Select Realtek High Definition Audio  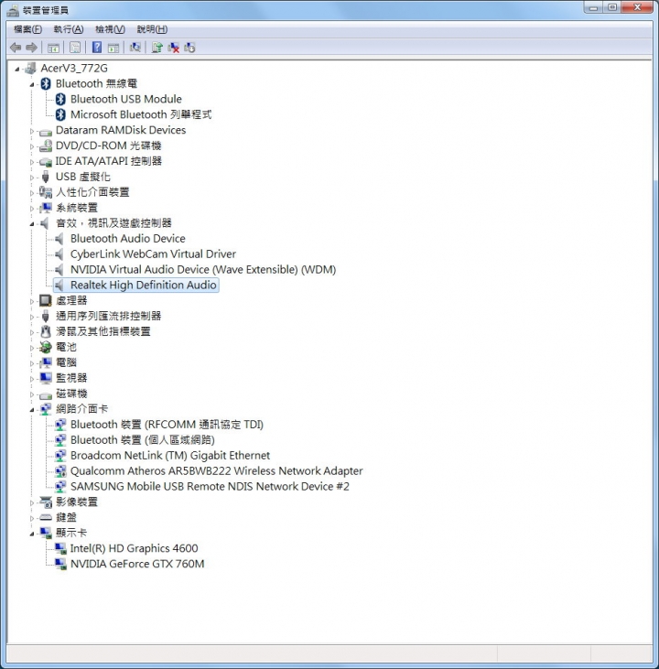pos(144,285)
